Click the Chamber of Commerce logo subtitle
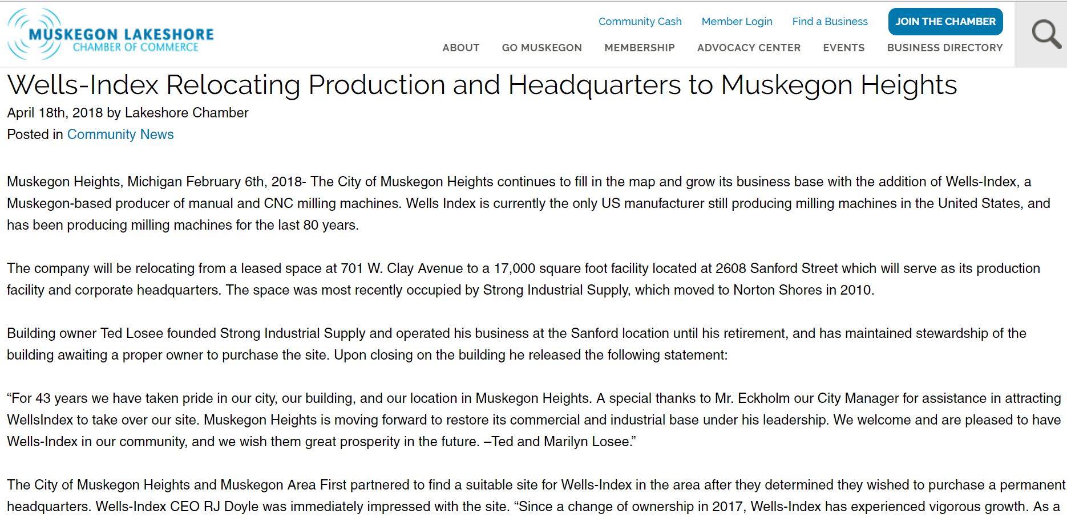The height and width of the screenshot is (518, 1067). pos(135,48)
